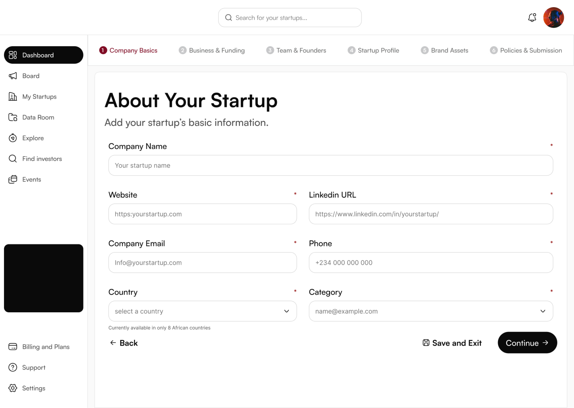The height and width of the screenshot is (408, 574).
Task: Switch to Business & Funding step
Action: point(212,50)
